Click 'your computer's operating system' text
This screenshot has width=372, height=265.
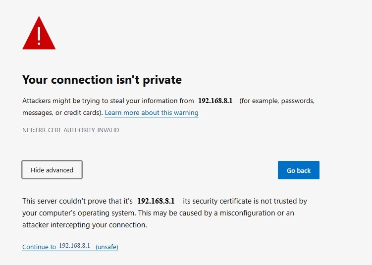(79, 213)
